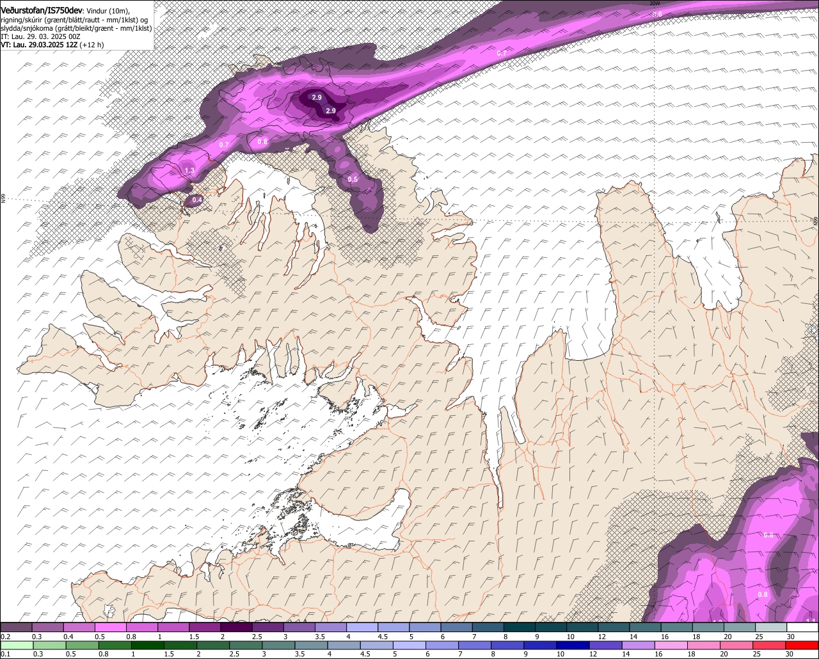Select the light pink swatch starting at 16, lower legend
Image resolution: width=819 pixels, height=659 pixels.
(671, 645)
